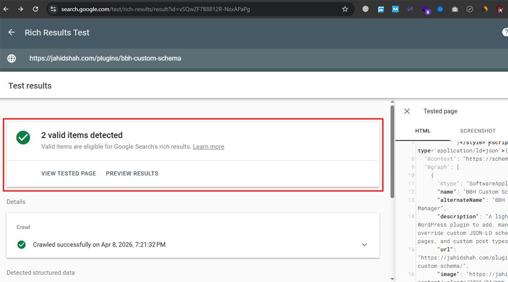Click the "alternateName" key in HTML code

coord(461,200)
